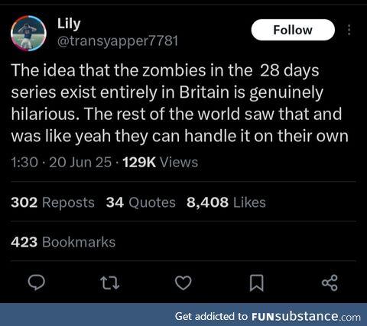Open the three-dot more options menu
Screen dimensions: 367x326
pos(349,30)
